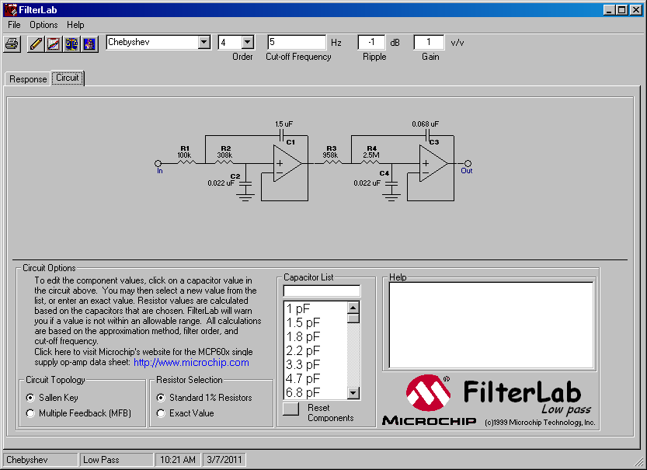
Task: Click the Cut-off Frequency input field
Action: pos(297,42)
